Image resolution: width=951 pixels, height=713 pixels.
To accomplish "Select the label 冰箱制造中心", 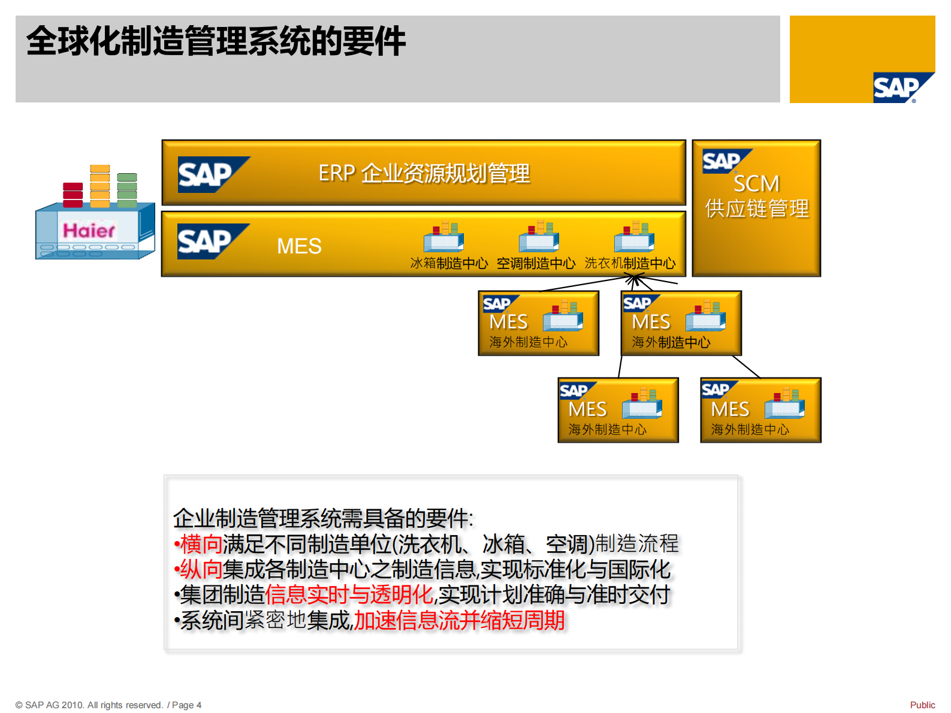I will (x=449, y=264).
